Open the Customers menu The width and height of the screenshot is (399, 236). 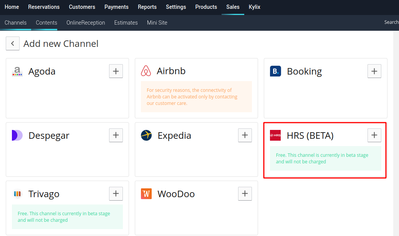(x=82, y=7)
